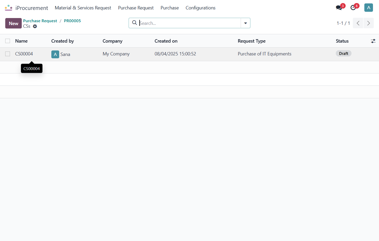The image size is (379, 241).
Task: Open the iProcurement app logo
Action: [8, 8]
